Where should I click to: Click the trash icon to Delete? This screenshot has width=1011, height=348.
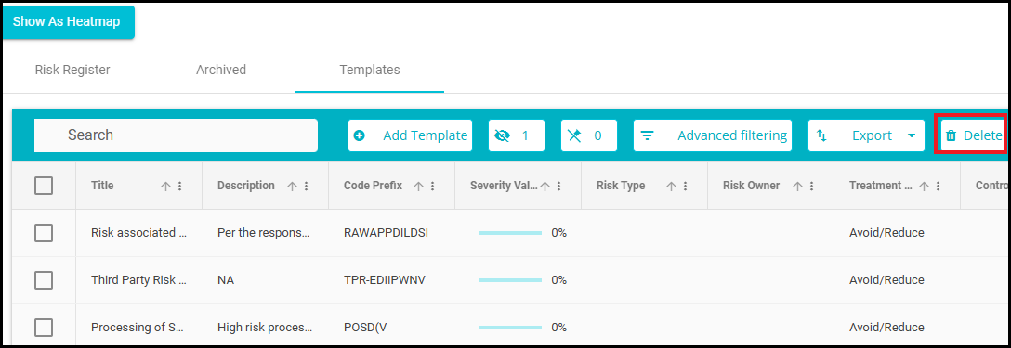click(x=951, y=136)
